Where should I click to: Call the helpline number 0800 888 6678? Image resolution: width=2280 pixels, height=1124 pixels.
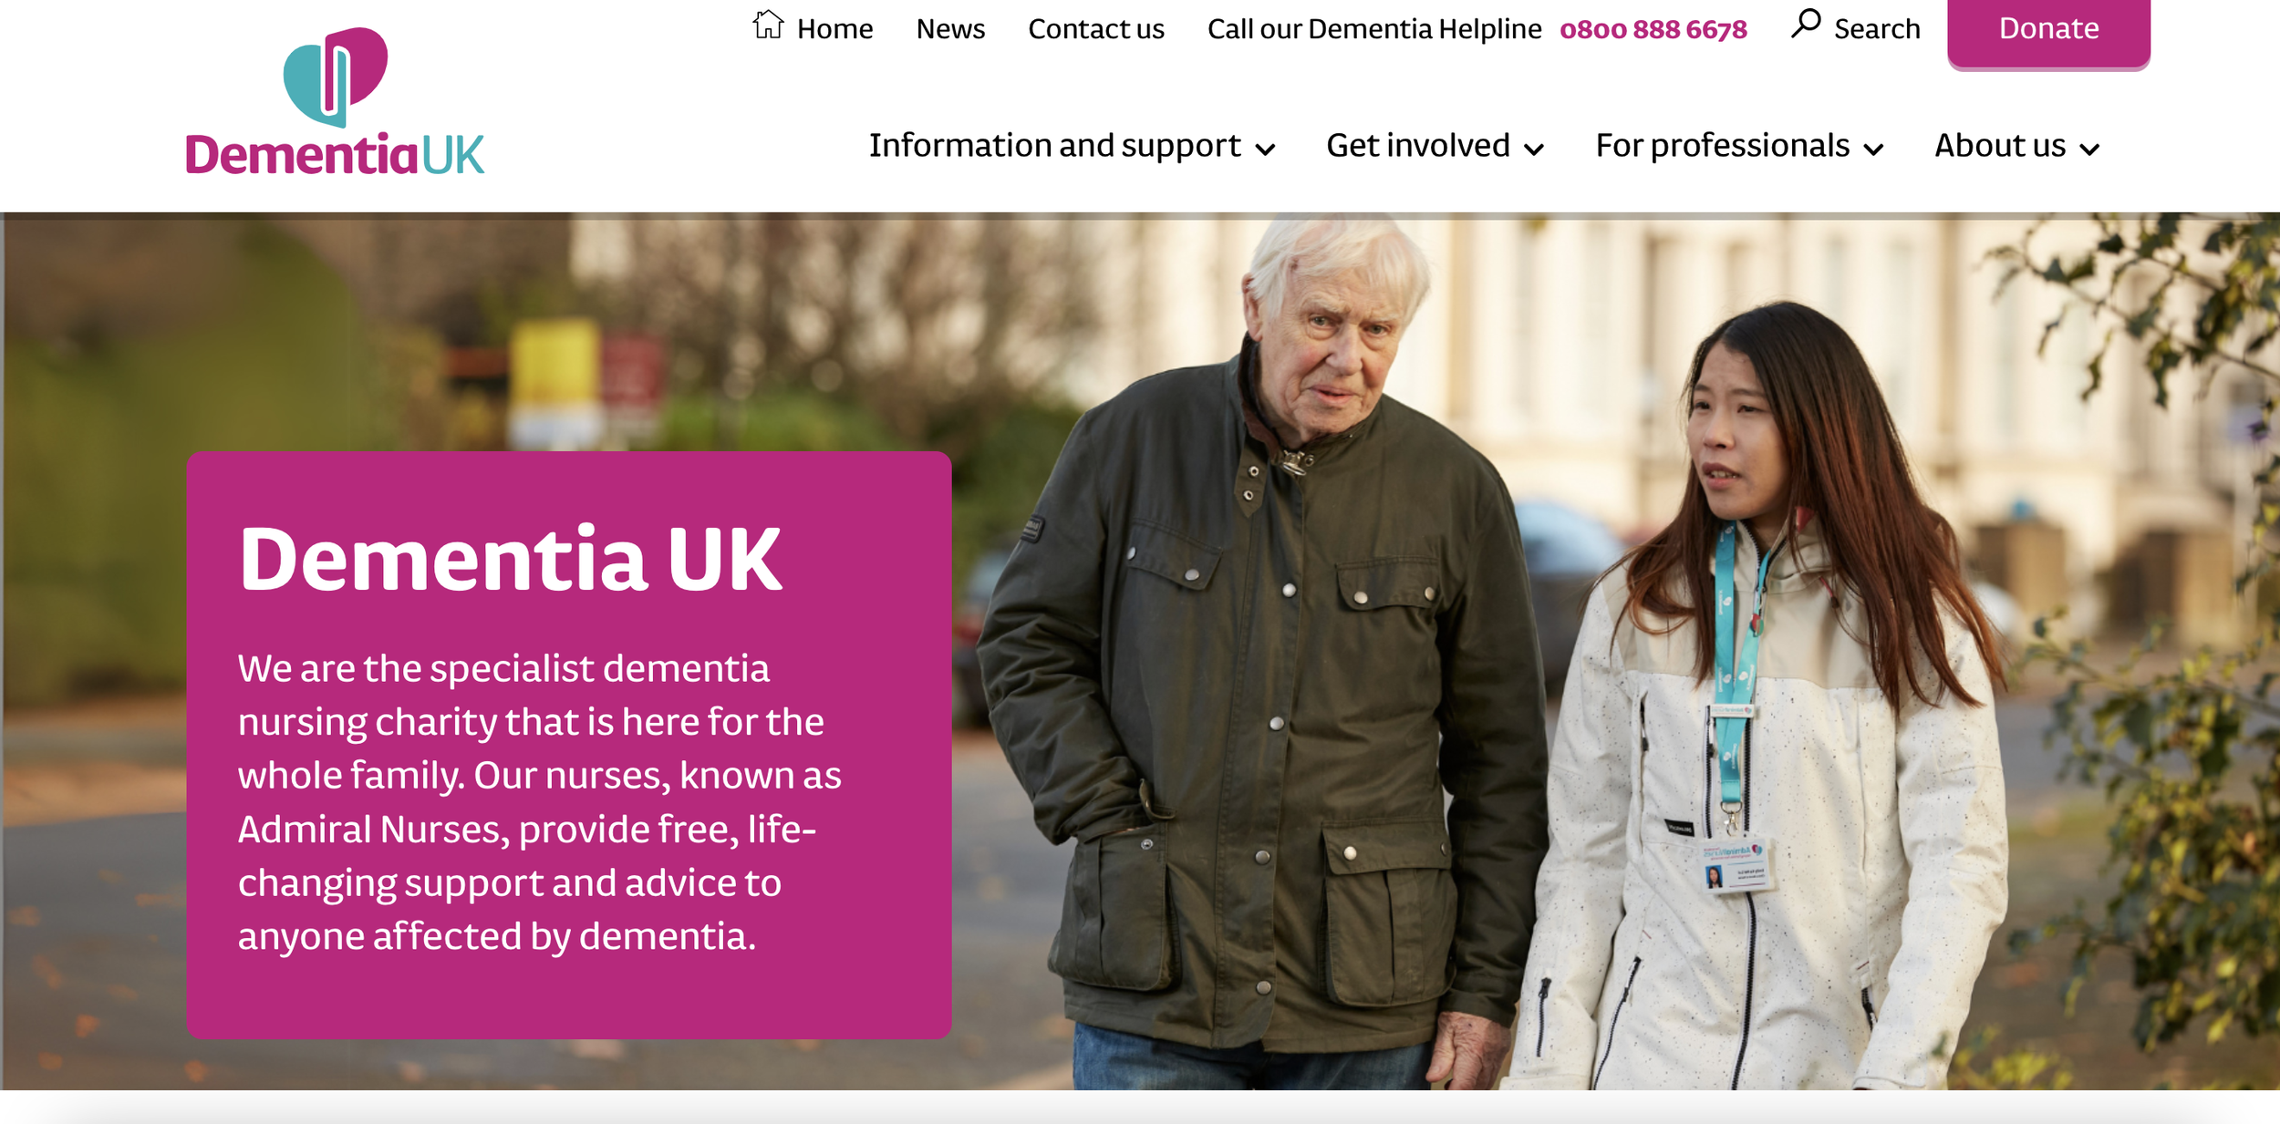pos(1653,30)
